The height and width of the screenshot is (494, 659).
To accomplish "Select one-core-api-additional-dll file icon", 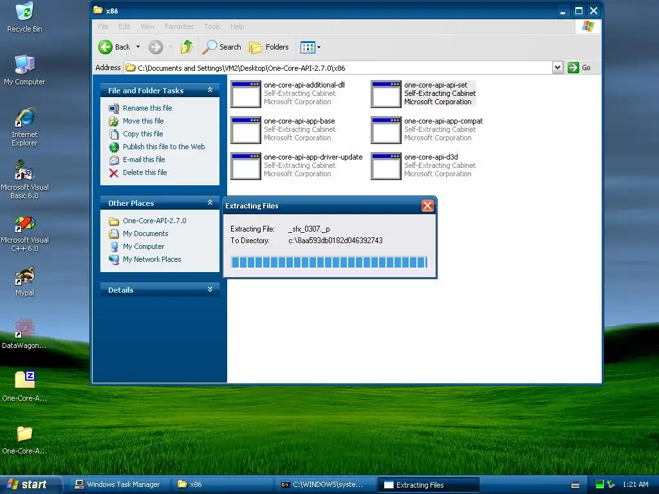I will click(246, 94).
